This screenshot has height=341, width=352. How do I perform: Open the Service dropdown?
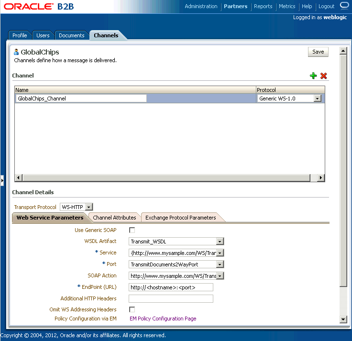(x=220, y=253)
